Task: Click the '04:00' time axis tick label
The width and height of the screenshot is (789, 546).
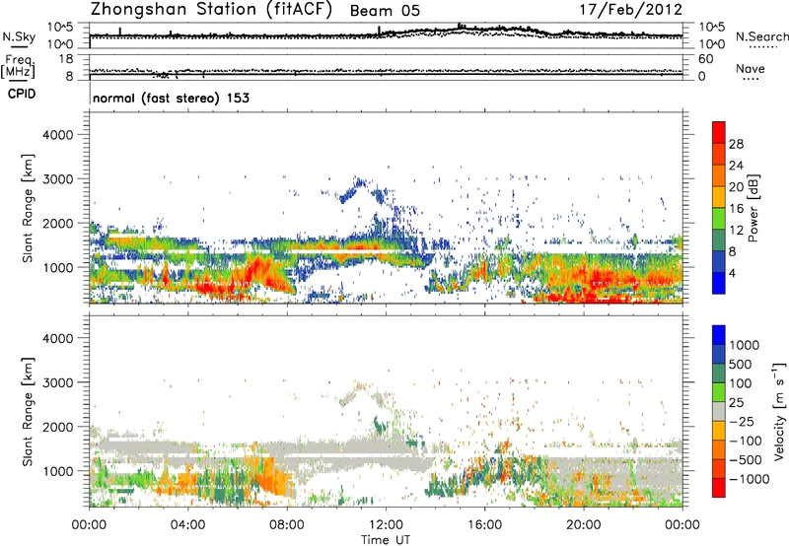Action: [x=187, y=525]
